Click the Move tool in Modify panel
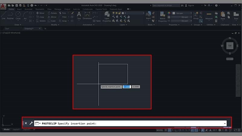Image resolution: width=242 pixels, height=136 pixels. 40,13
